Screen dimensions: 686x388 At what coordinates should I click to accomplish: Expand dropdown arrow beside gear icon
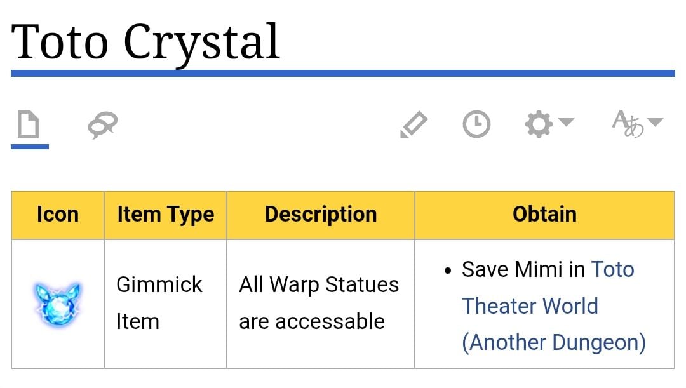(x=567, y=121)
